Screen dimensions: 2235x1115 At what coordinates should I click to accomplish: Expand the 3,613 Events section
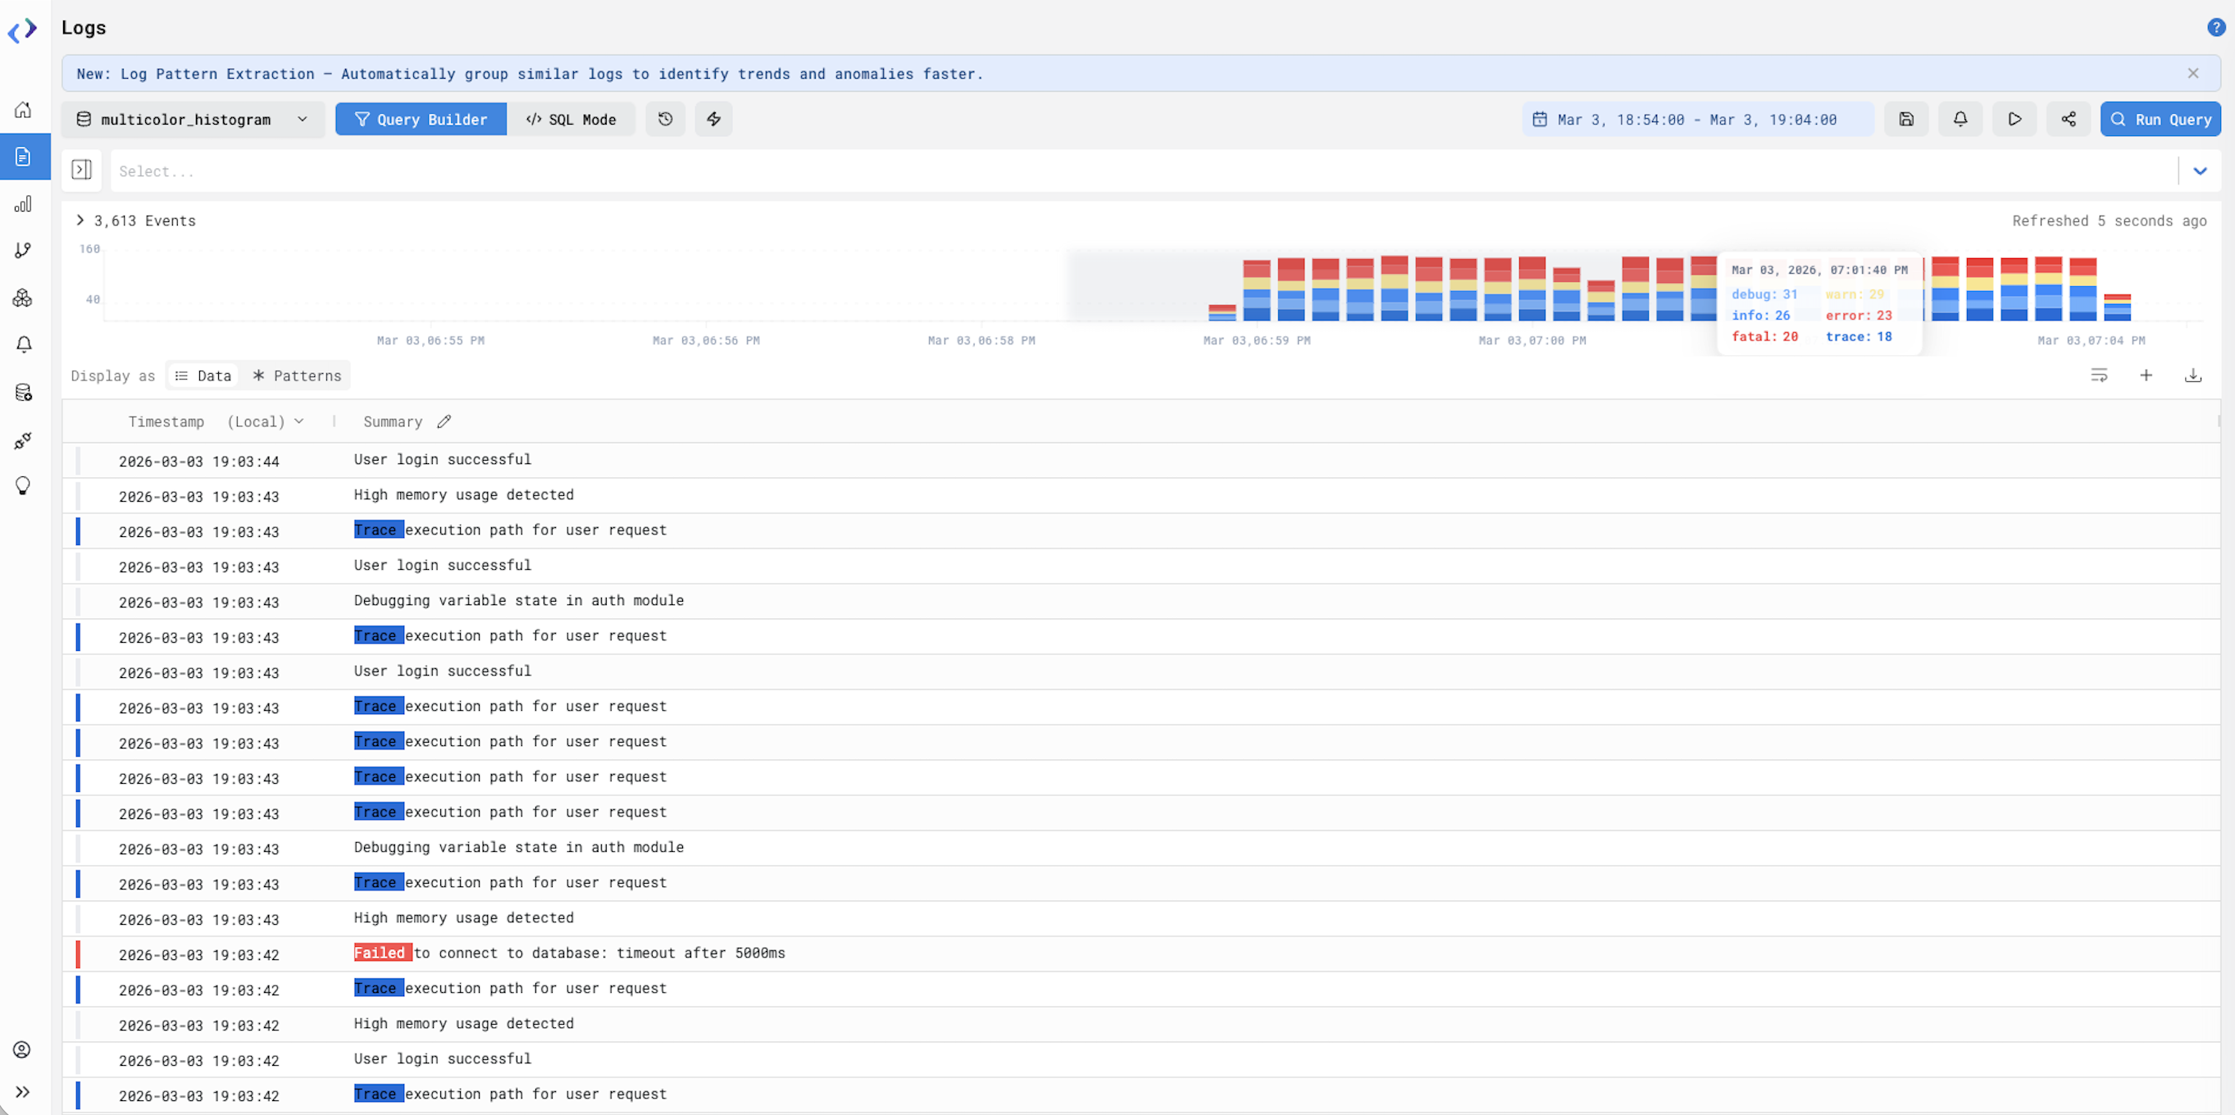pos(80,221)
